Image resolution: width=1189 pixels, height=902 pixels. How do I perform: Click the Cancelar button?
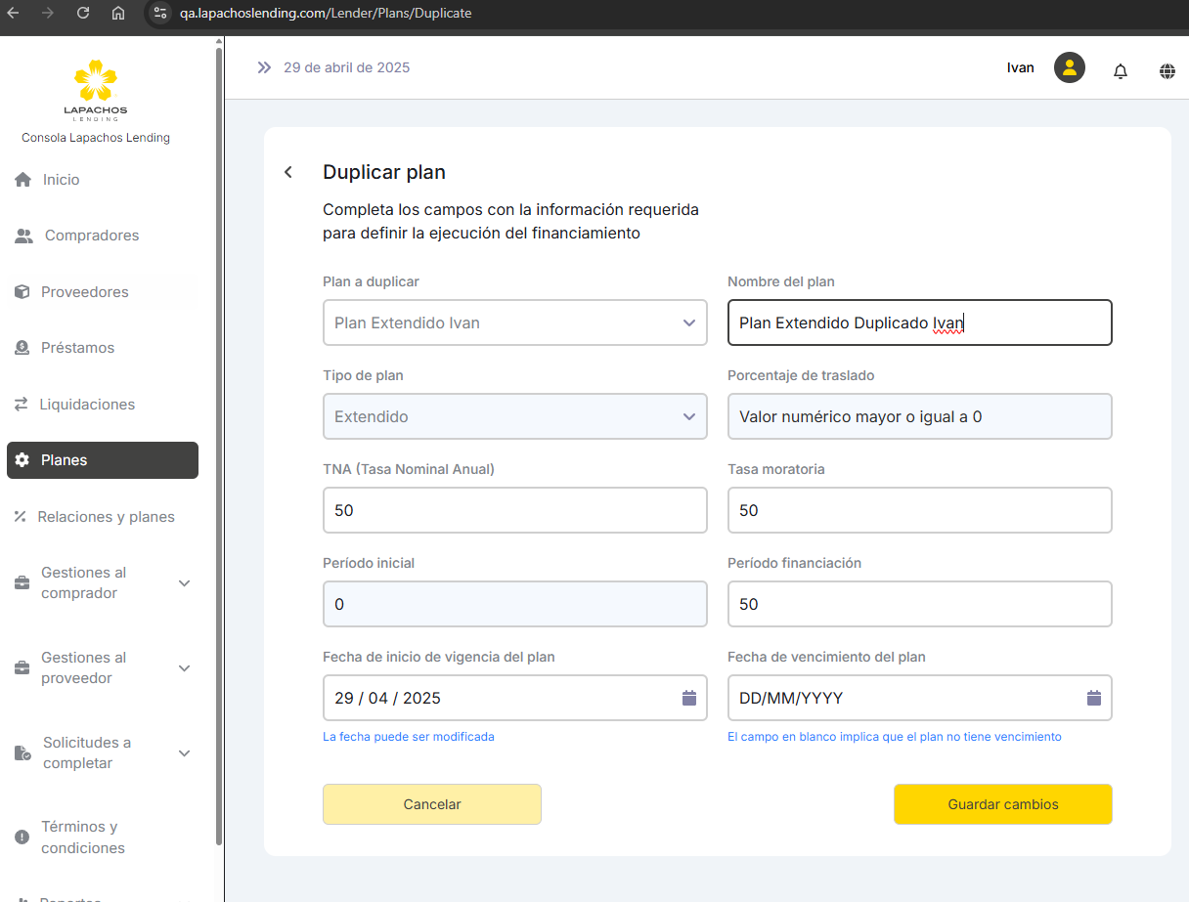pyautogui.click(x=431, y=804)
